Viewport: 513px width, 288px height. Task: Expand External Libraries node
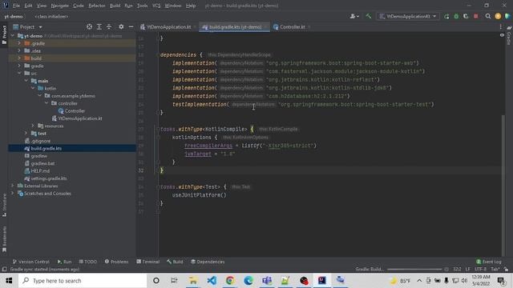(x=13, y=186)
